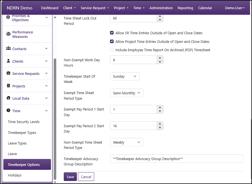The width and height of the screenshot is (252, 184).
Task: Expand the Local Data section chevron
Action: (x=47, y=98)
